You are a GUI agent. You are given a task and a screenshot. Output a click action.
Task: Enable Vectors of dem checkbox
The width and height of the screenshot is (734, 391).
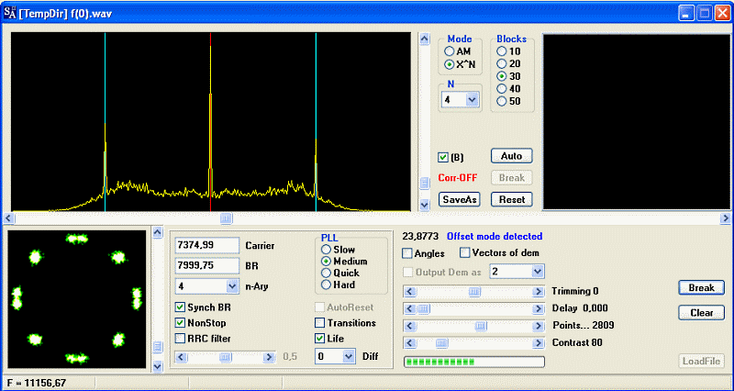pos(464,252)
